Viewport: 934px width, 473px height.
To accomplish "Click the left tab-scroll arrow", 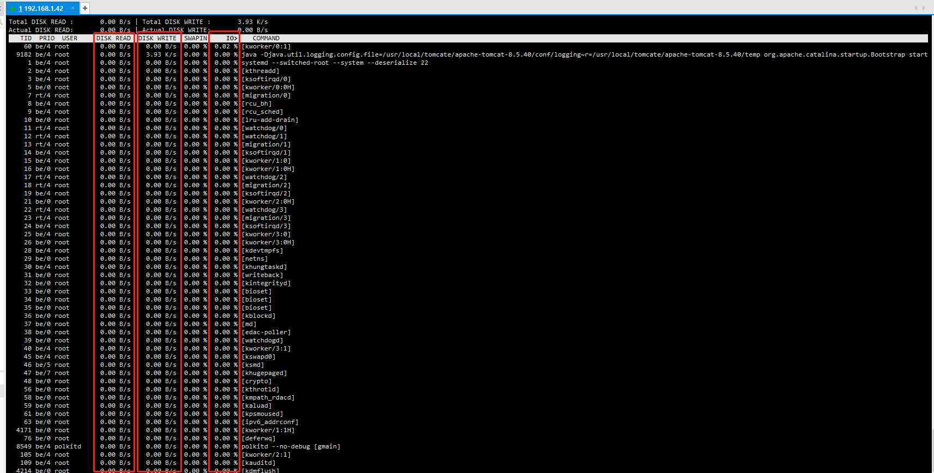I will [916, 8].
